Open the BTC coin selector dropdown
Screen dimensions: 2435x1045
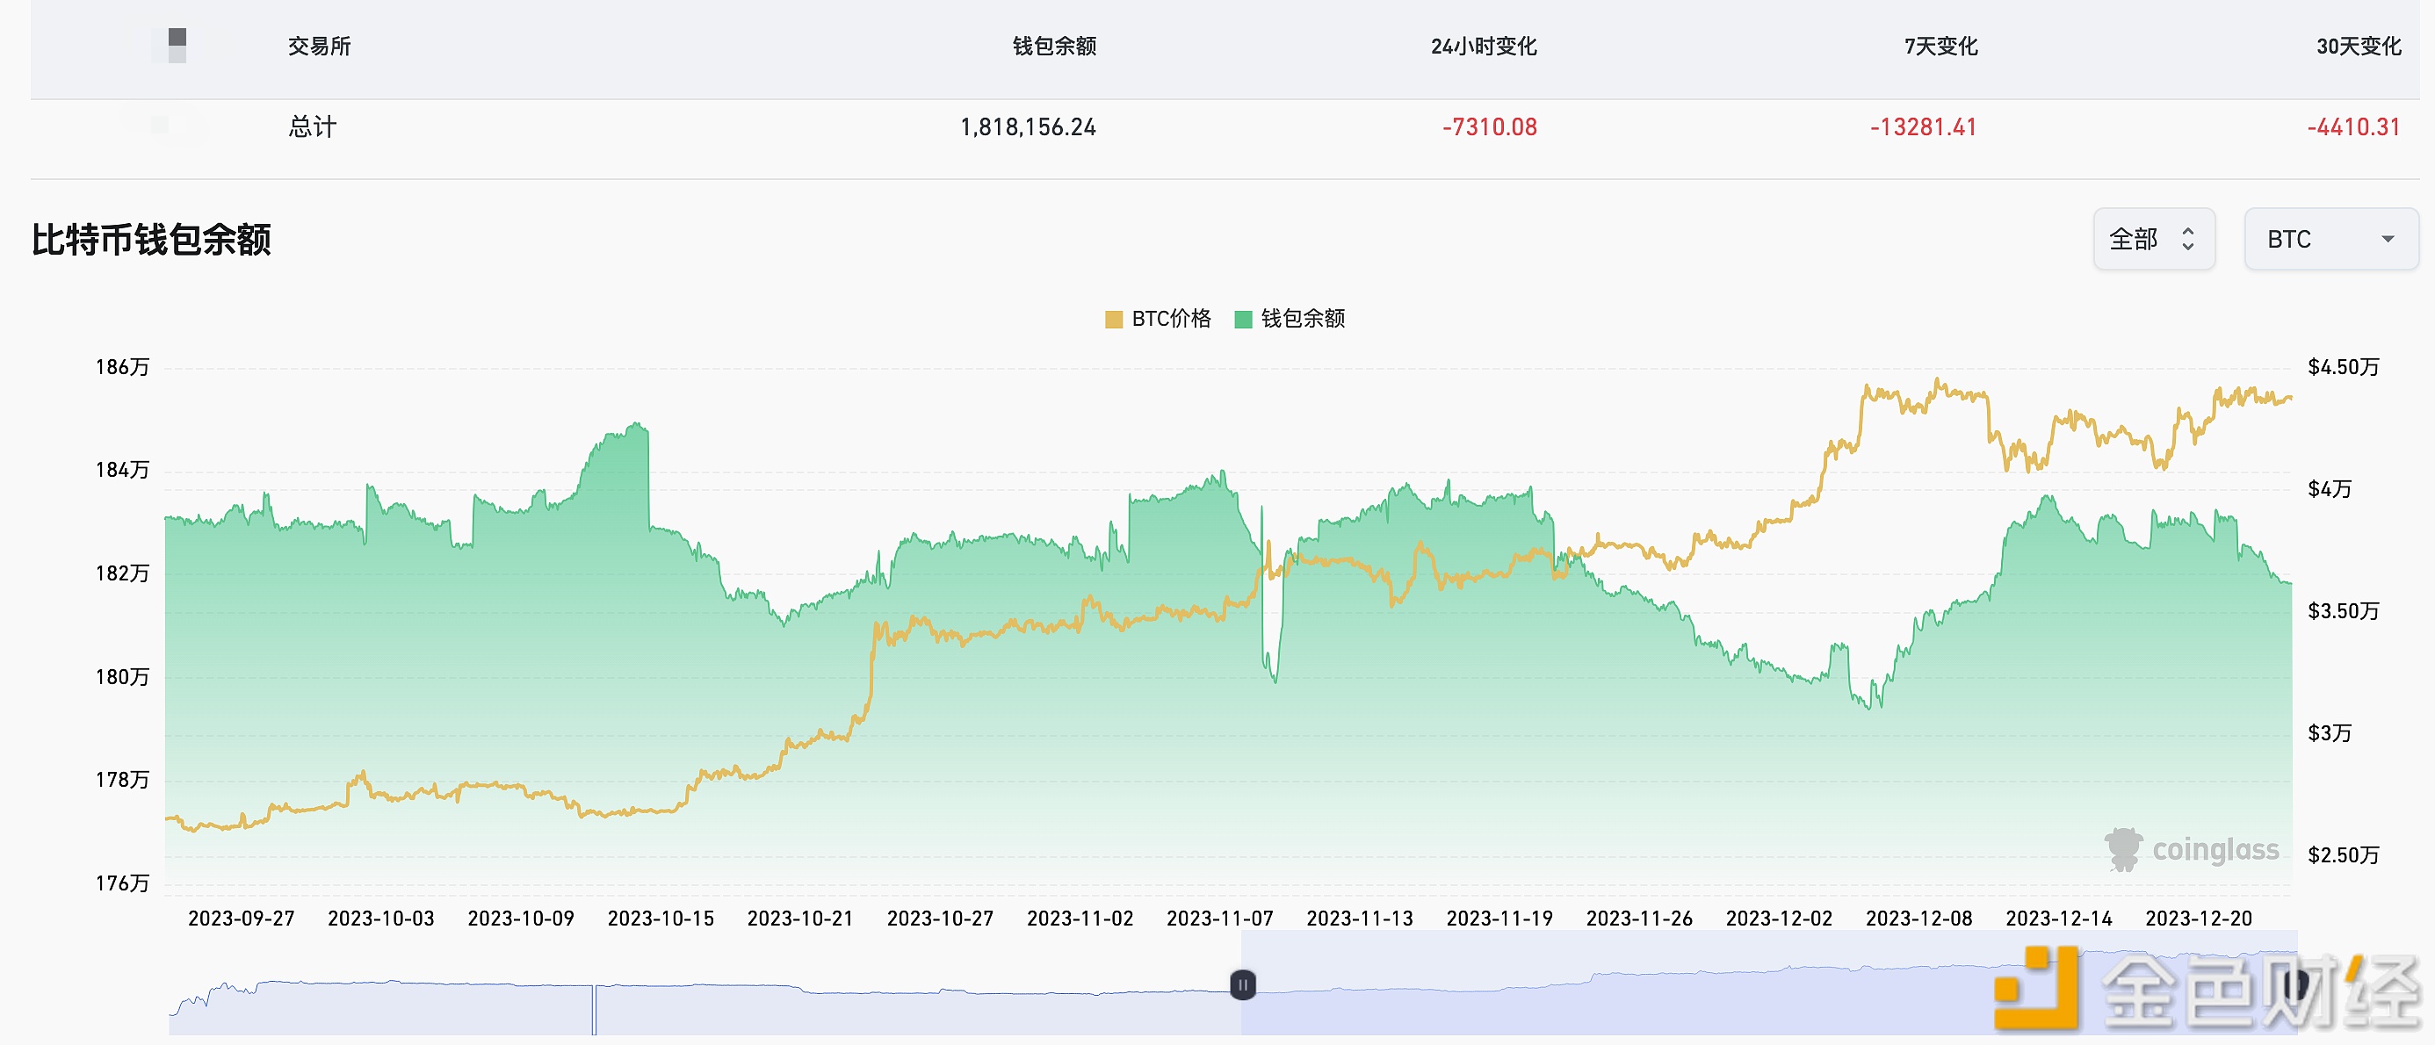click(x=2330, y=239)
